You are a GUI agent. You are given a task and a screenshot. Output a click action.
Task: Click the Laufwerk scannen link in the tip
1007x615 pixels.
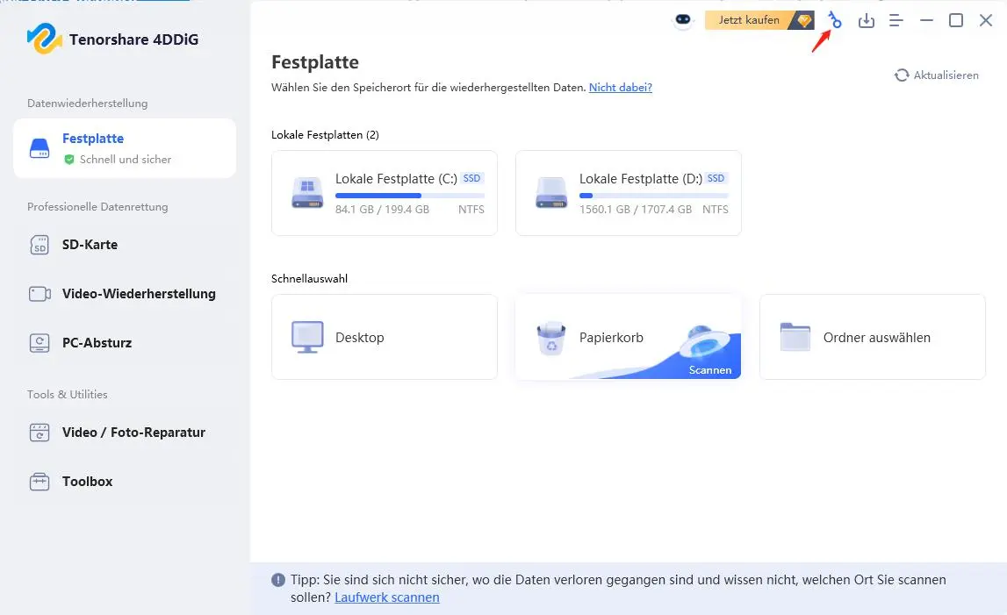coord(386,597)
